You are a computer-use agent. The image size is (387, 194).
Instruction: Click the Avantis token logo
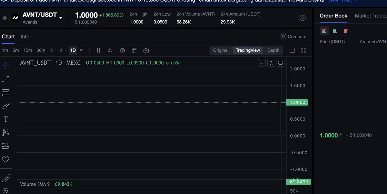[15, 18]
